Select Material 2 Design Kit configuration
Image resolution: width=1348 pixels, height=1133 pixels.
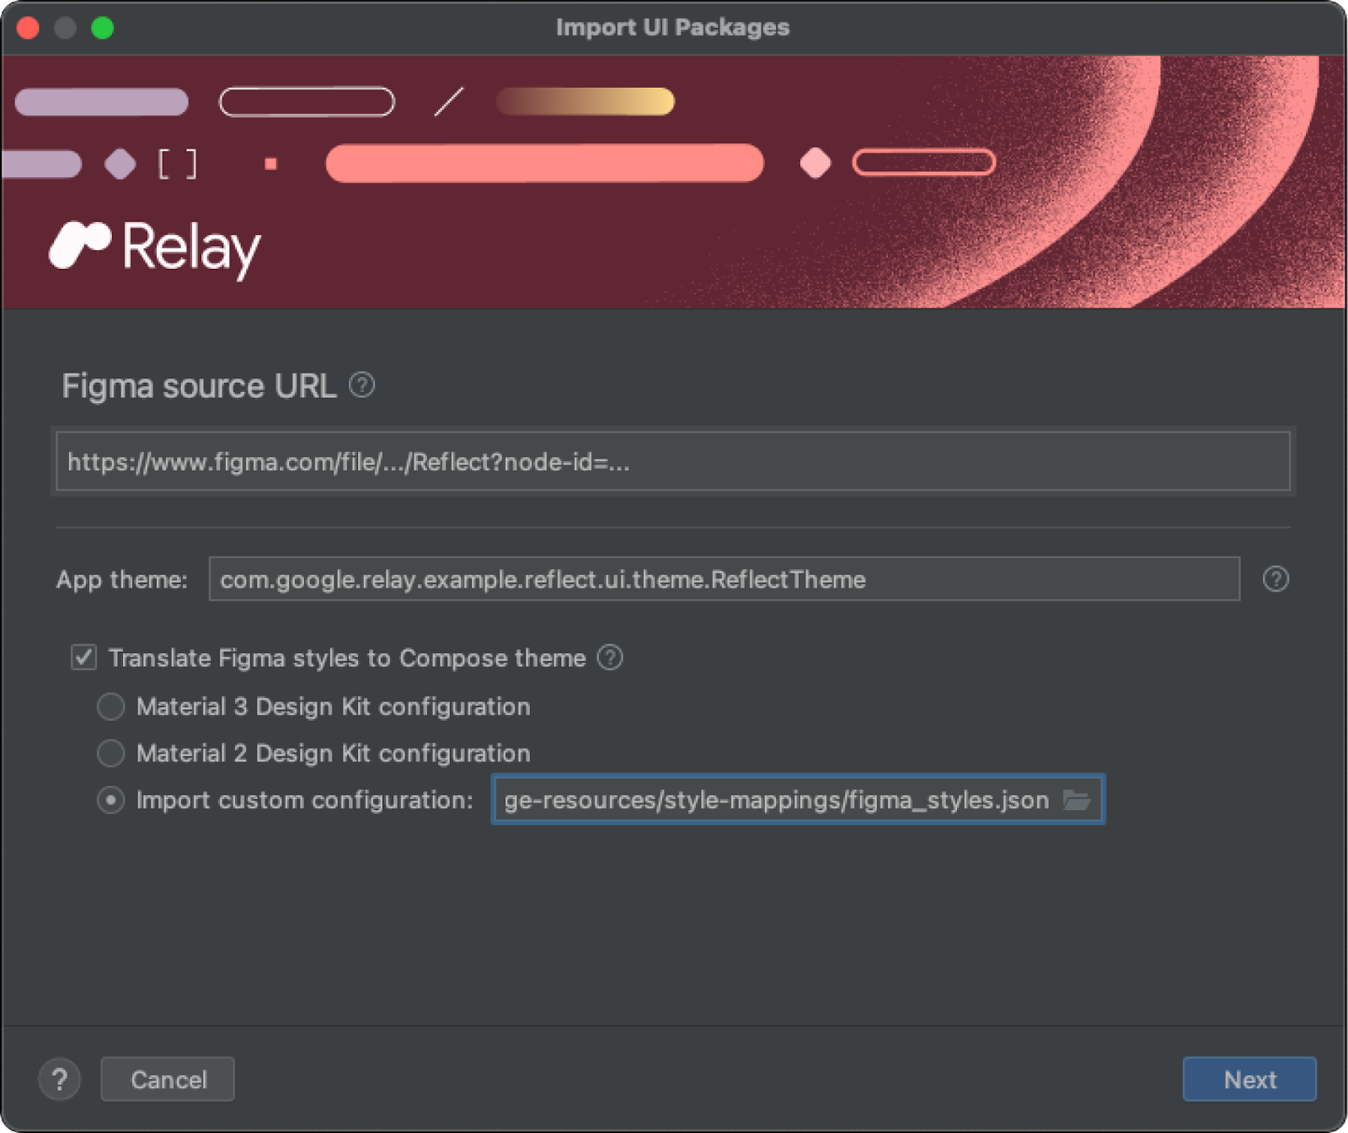tap(110, 753)
